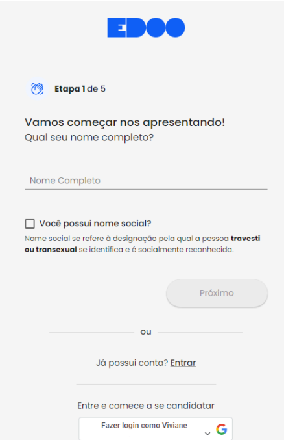Image resolution: width=284 pixels, height=440 pixels.
Task: Expand the Google account chevron
Action: click(x=207, y=433)
